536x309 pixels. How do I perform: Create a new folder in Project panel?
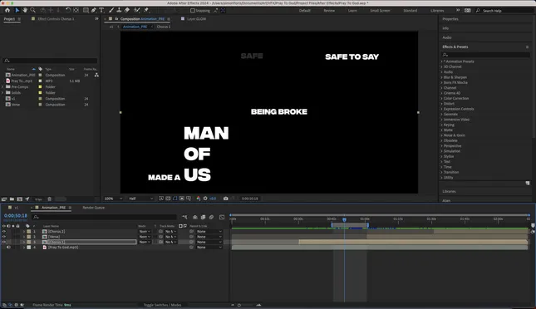12,199
